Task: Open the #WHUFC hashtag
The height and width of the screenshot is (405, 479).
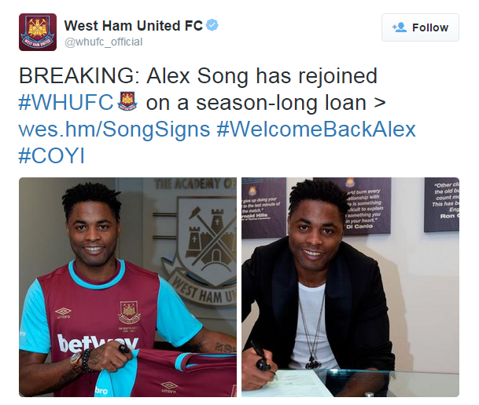Action: tap(66, 102)
